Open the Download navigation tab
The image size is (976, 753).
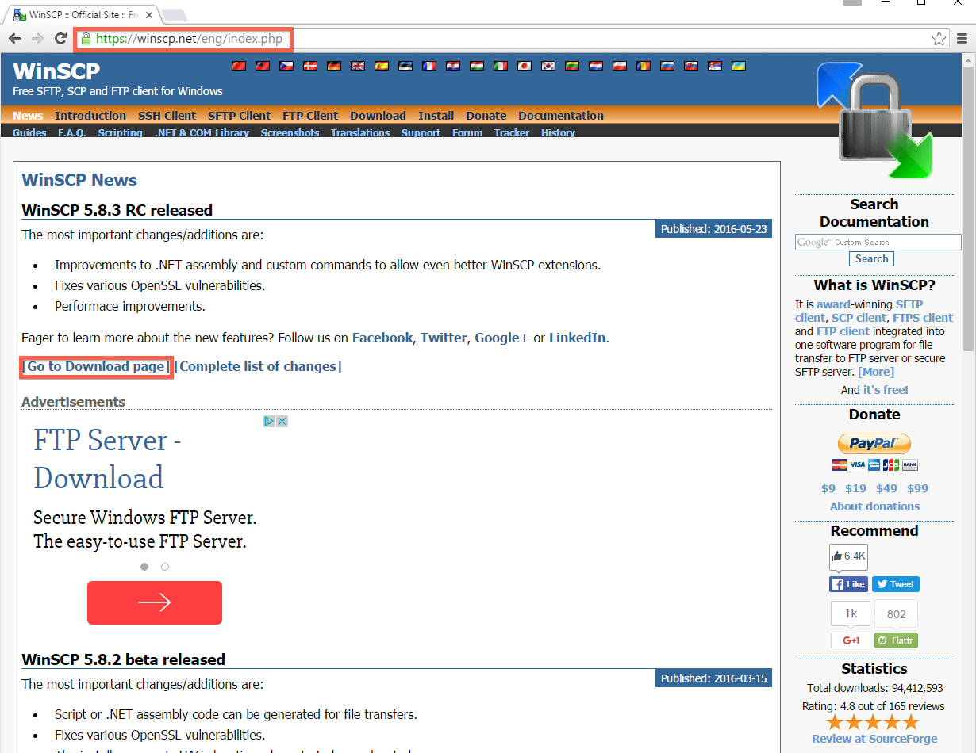coord(378,116)
